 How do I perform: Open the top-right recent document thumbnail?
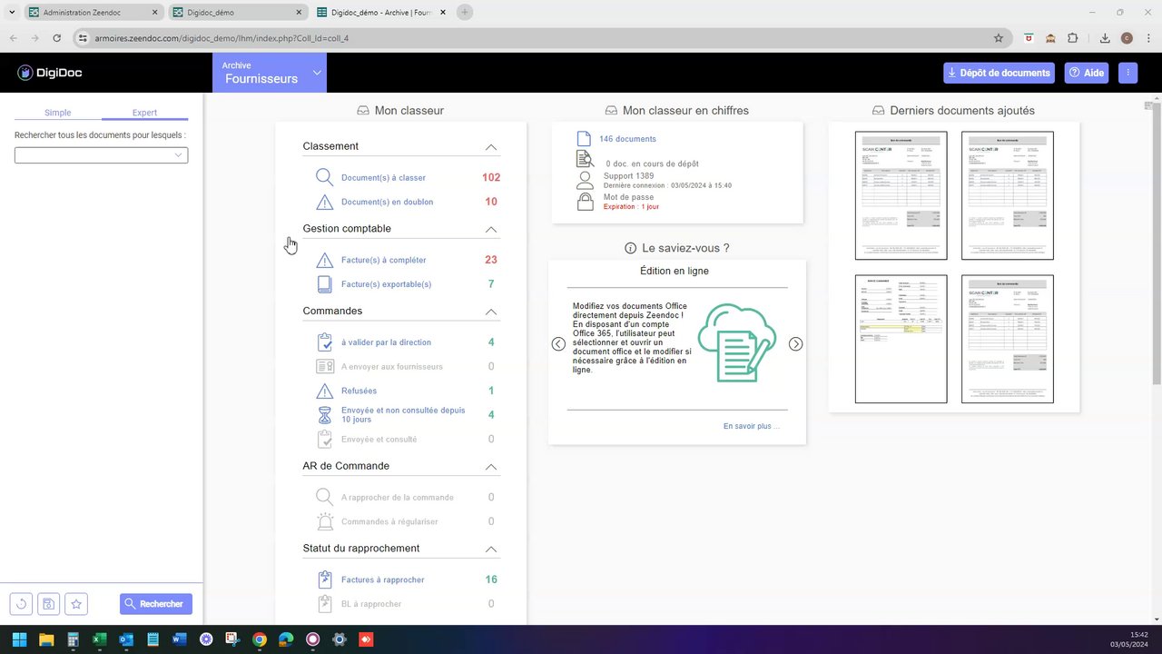(x=1008, y=195)
